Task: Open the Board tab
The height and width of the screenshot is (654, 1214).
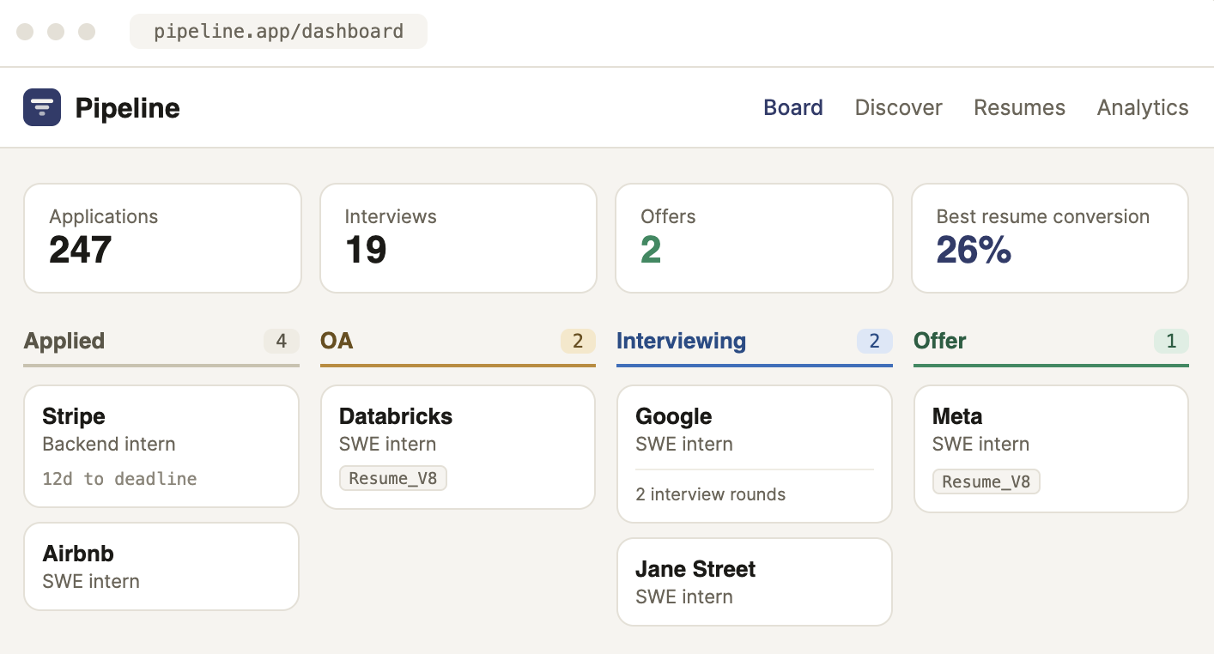Action: pos(793,107)
